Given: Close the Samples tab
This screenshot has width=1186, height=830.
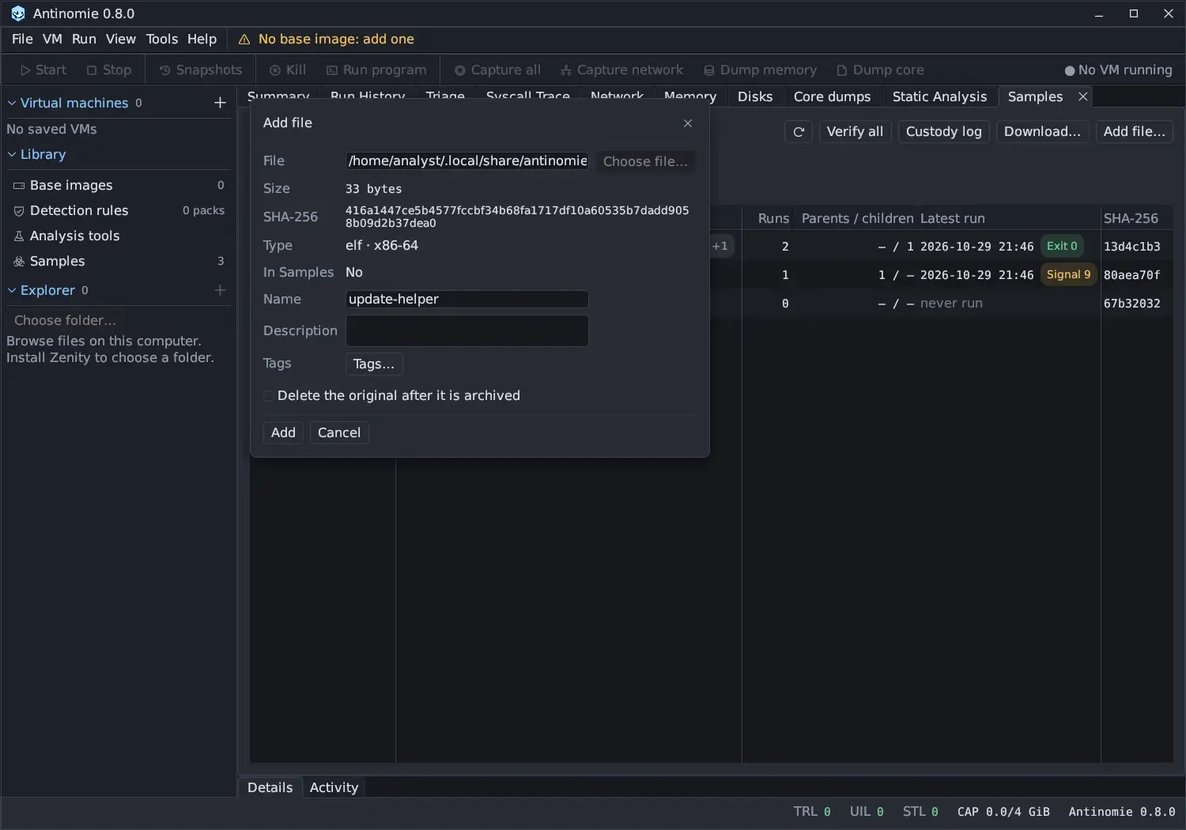Looking at the screenshot, I should pos(1083,96).
